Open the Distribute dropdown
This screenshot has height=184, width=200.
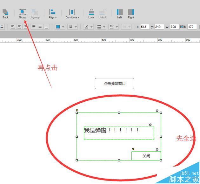pos(72,13)
